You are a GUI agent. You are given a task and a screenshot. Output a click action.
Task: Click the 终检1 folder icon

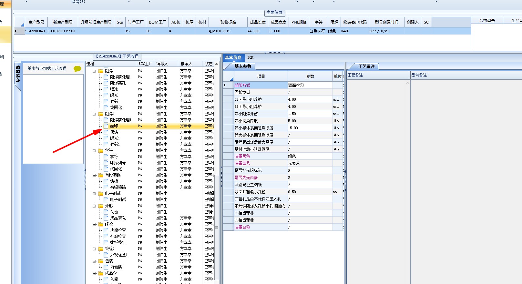pos(101,249)
